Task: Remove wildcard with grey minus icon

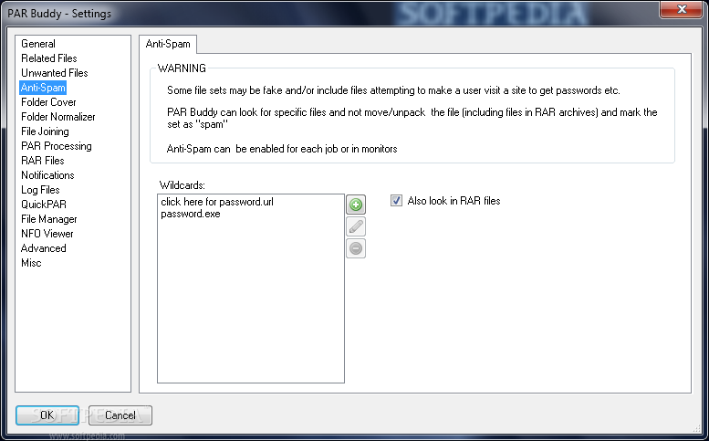Action: coord(356,248)
